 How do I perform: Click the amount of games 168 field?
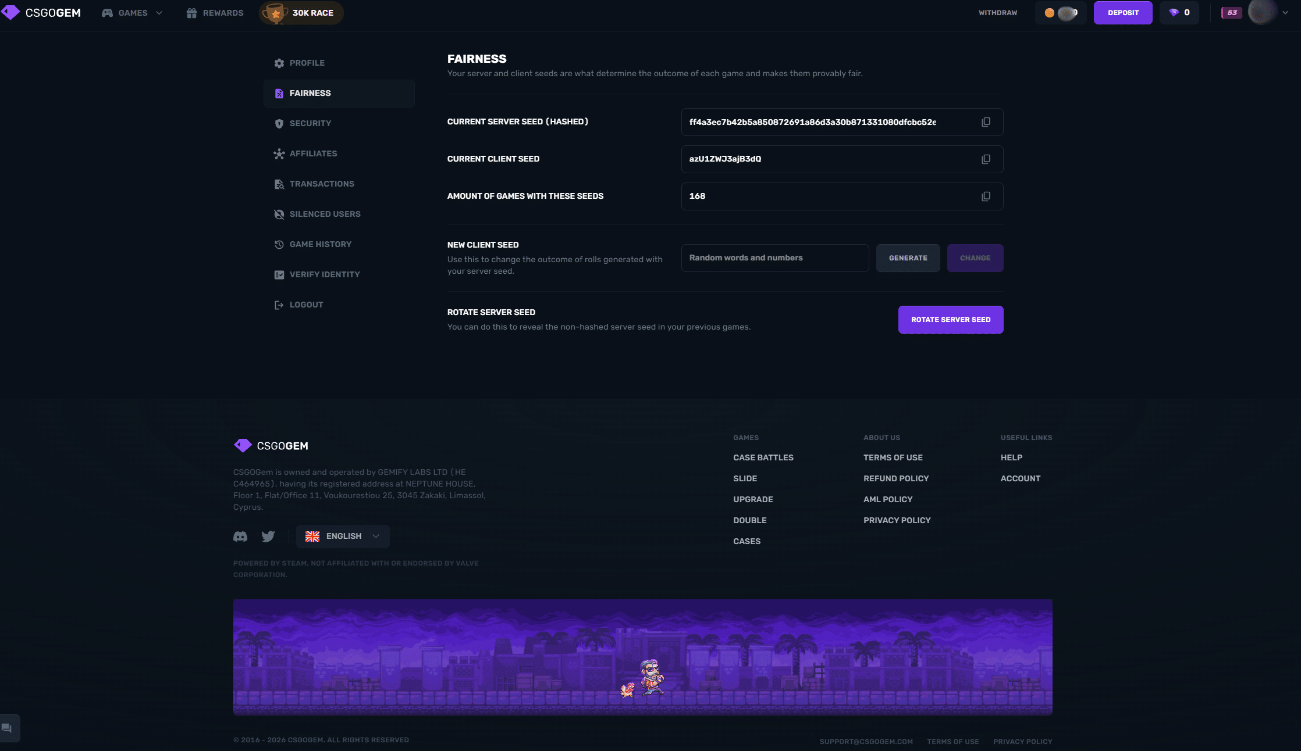click(x=842, y=196)
